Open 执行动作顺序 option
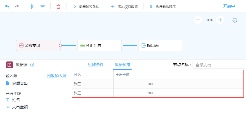Screen dimensions: 246x113 162,7
